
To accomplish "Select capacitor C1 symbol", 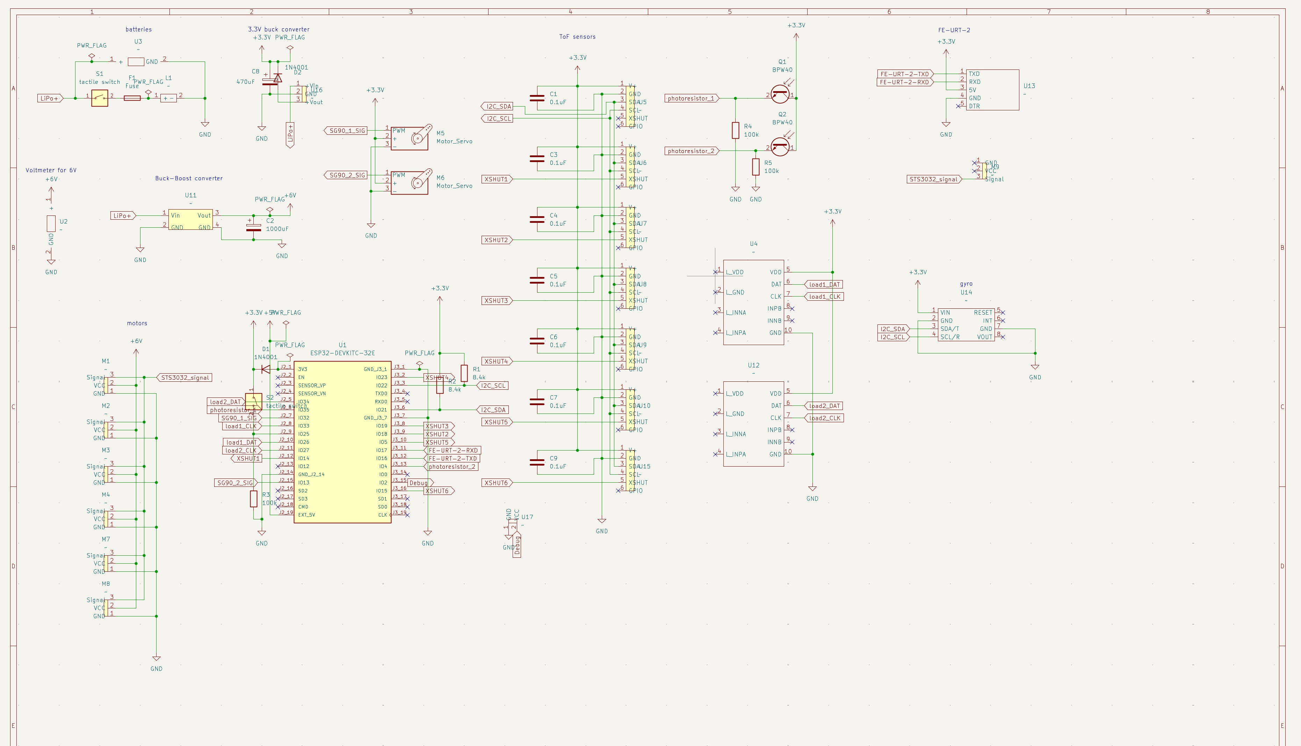I will (537, 98).
